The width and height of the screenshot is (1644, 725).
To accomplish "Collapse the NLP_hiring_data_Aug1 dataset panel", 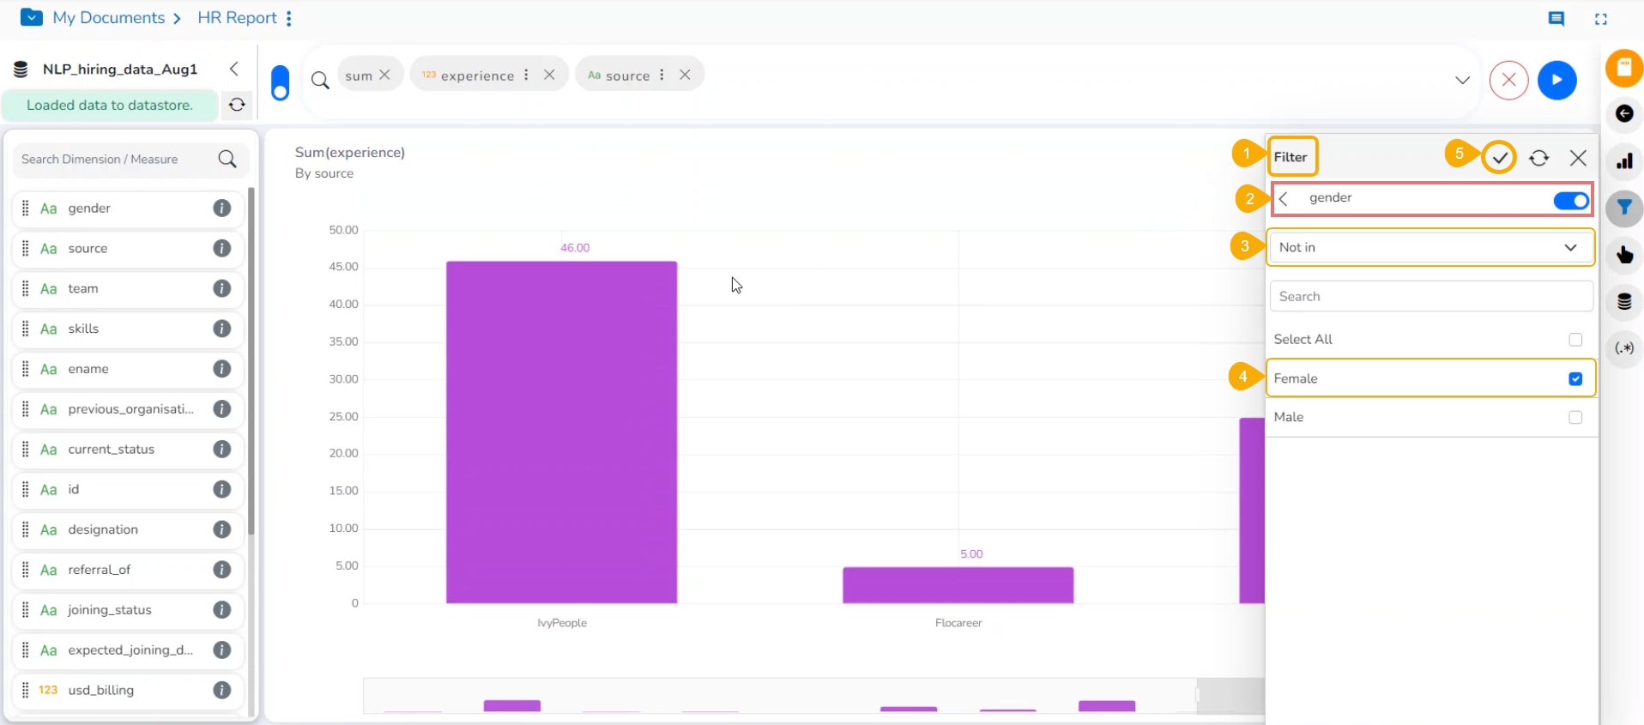I will [233, 69].
